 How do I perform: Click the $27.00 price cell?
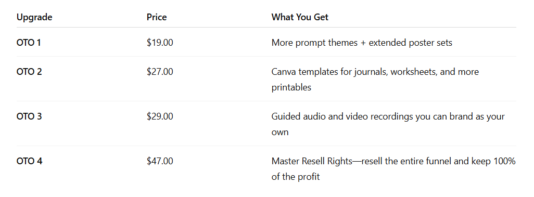click(160, 72)
